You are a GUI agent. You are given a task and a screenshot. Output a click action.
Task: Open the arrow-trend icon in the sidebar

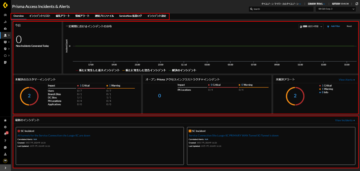click(x=5, y=22)
